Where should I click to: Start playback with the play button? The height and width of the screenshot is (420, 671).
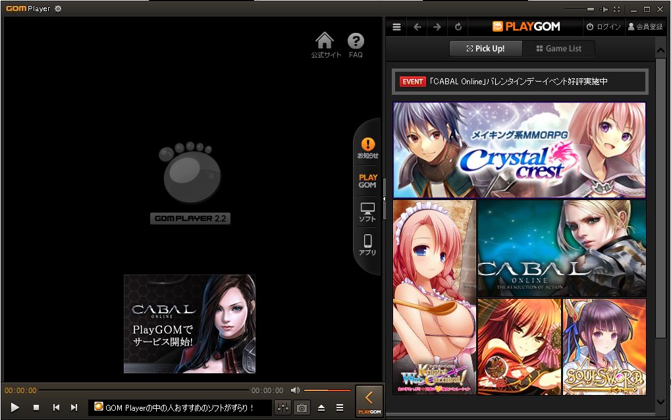coord(14,407)
